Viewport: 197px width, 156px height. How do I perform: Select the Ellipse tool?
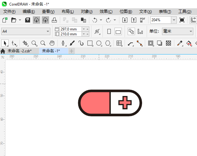point(99,43)
